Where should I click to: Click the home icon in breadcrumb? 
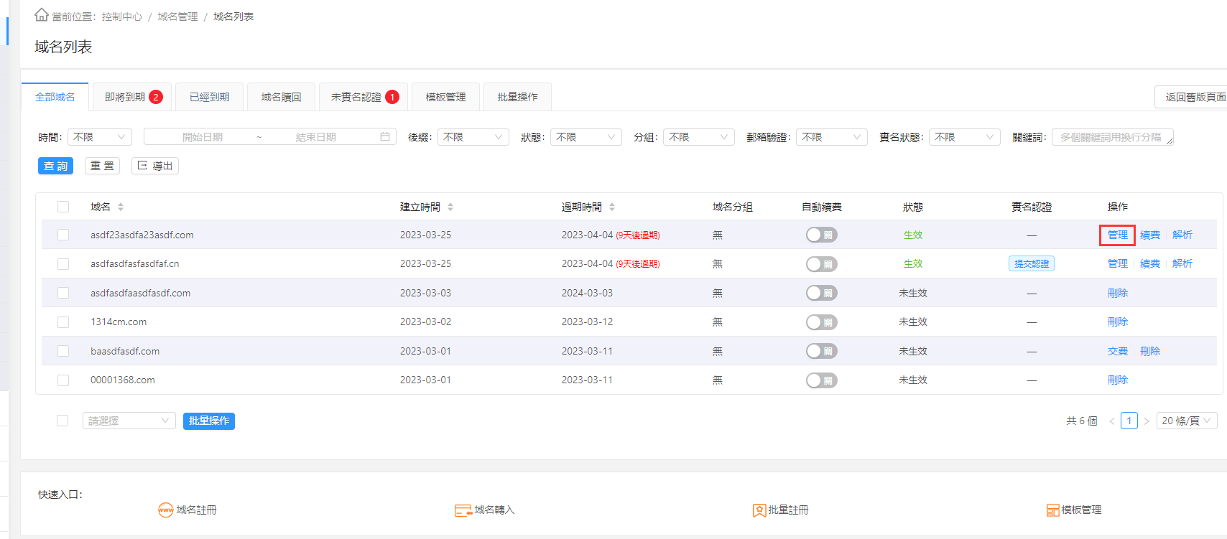click(42, 15)
